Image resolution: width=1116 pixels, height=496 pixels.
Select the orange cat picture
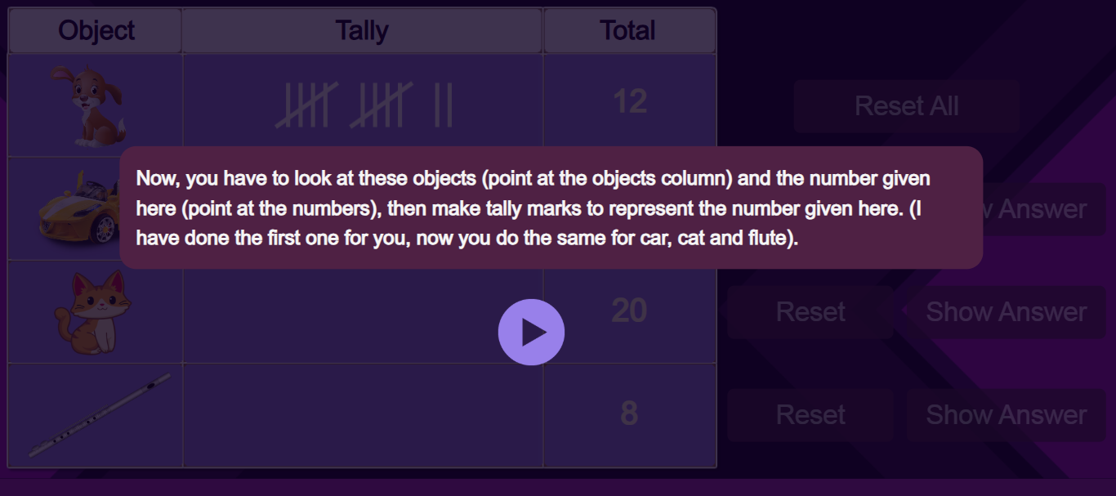(92, 313)
